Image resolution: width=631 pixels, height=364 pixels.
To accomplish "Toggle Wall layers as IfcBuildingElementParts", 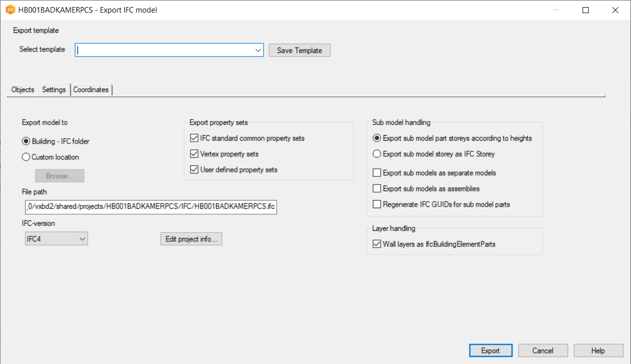I will 376,244.
